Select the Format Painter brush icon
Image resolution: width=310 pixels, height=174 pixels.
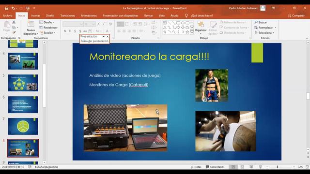coord(14,32)
